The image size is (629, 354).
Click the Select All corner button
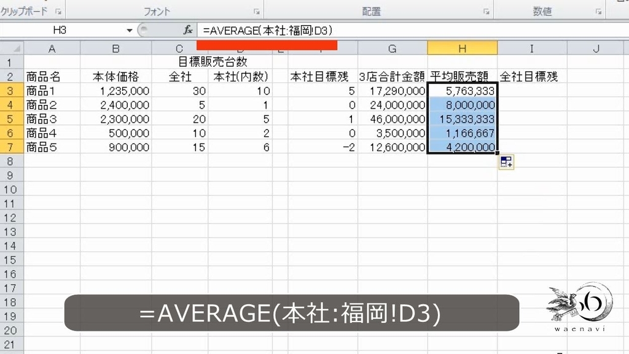click(x=12, y=48)
